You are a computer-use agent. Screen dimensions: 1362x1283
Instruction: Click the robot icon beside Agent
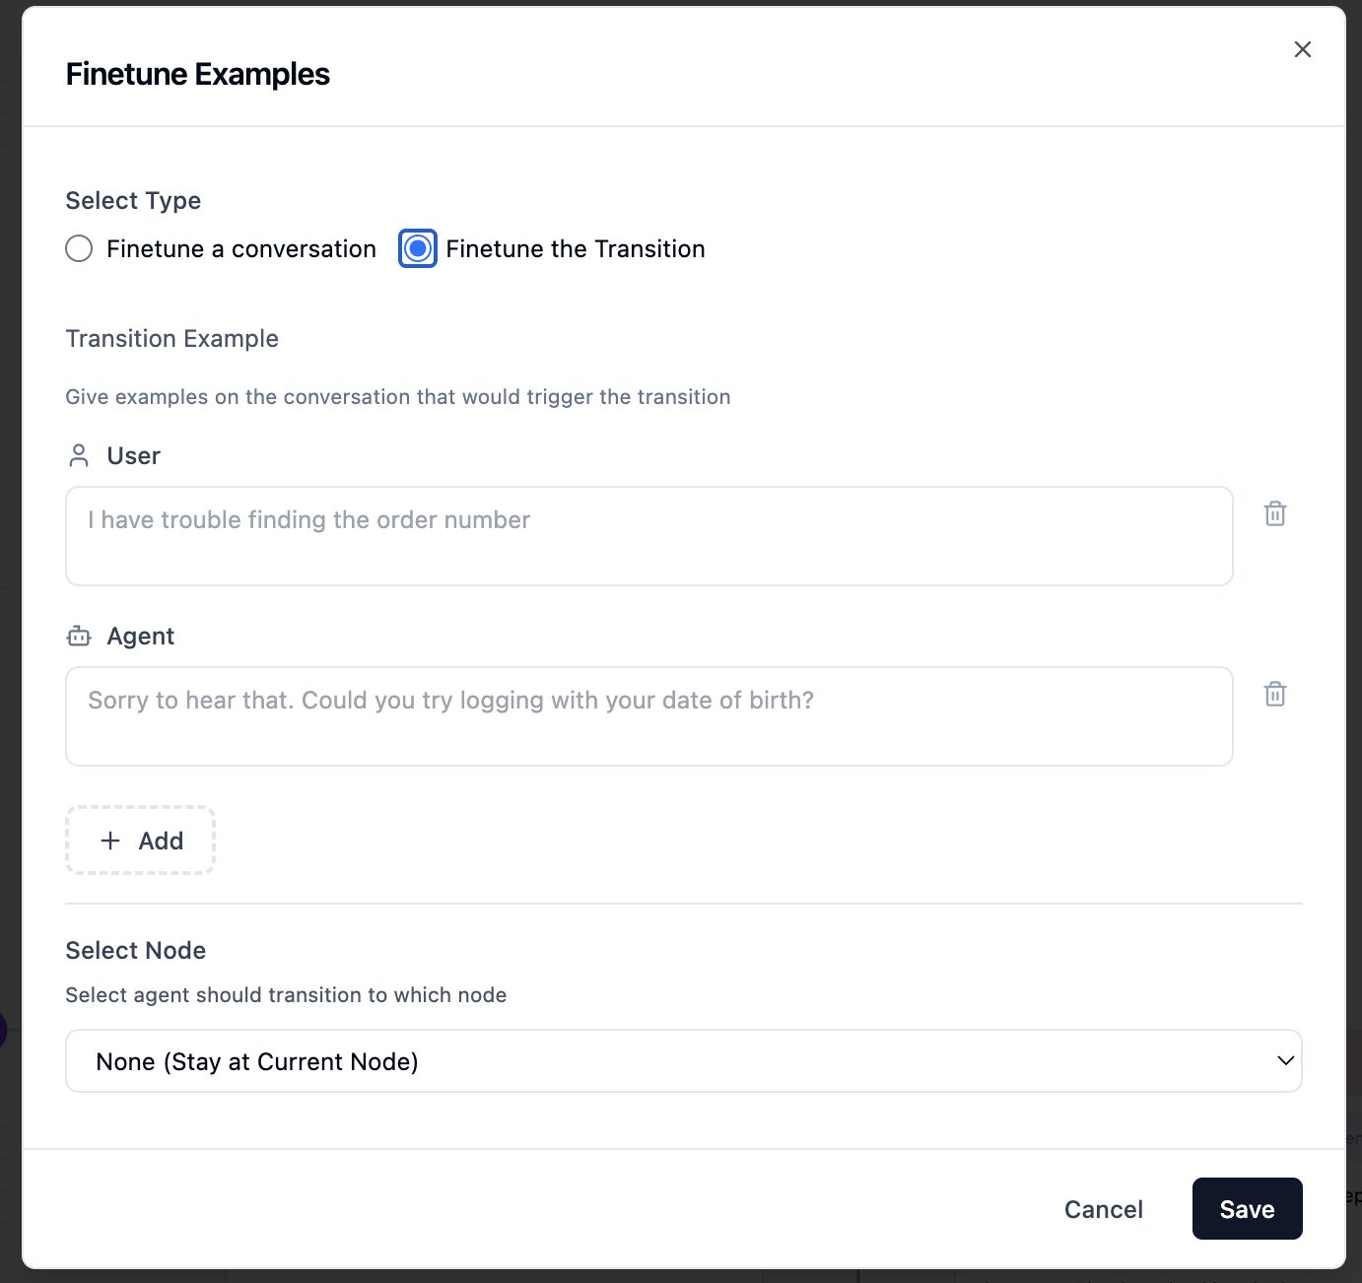[79, 637]
